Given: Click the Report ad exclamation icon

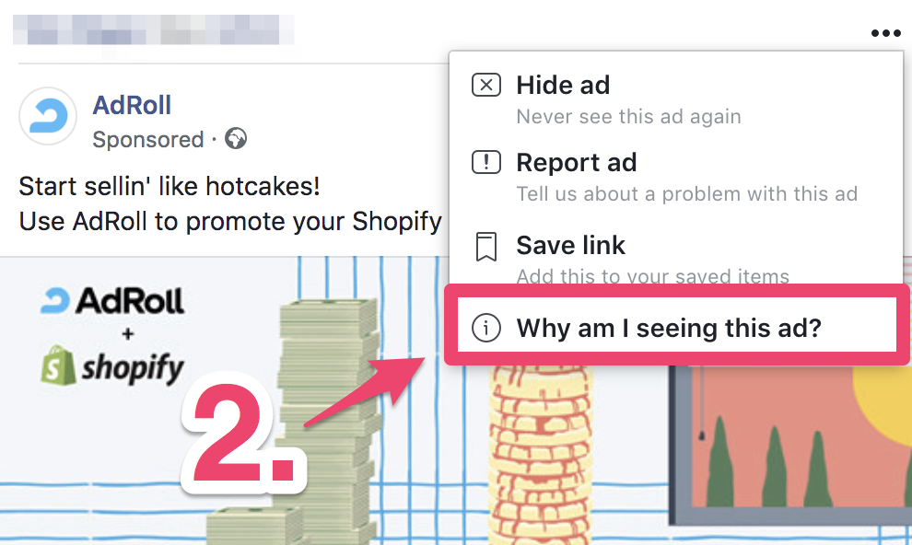Looking at the screenshot, I should click(485, 162).
